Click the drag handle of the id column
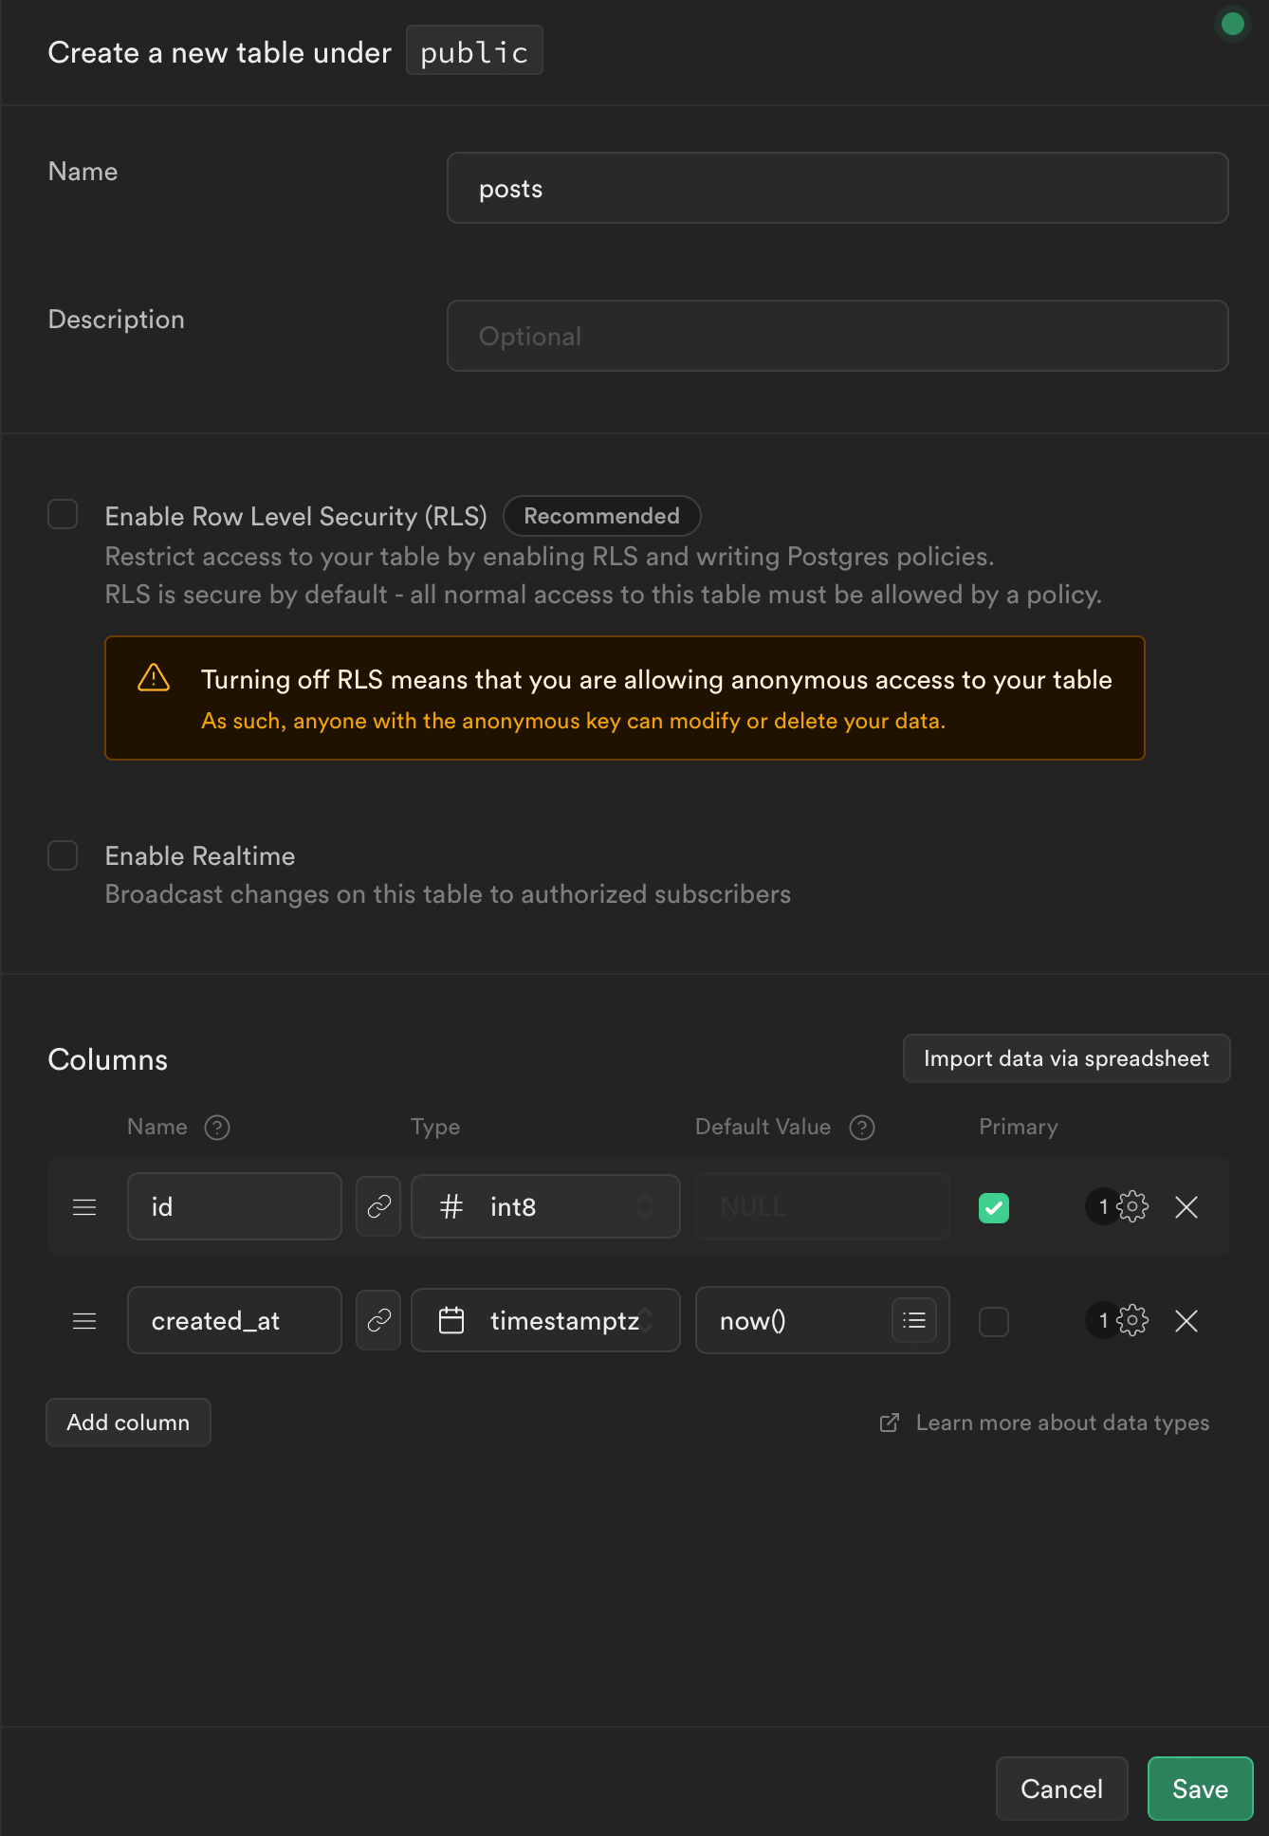The image size is (1269, 1836). pyautogui.click(x=84, y=1207)
